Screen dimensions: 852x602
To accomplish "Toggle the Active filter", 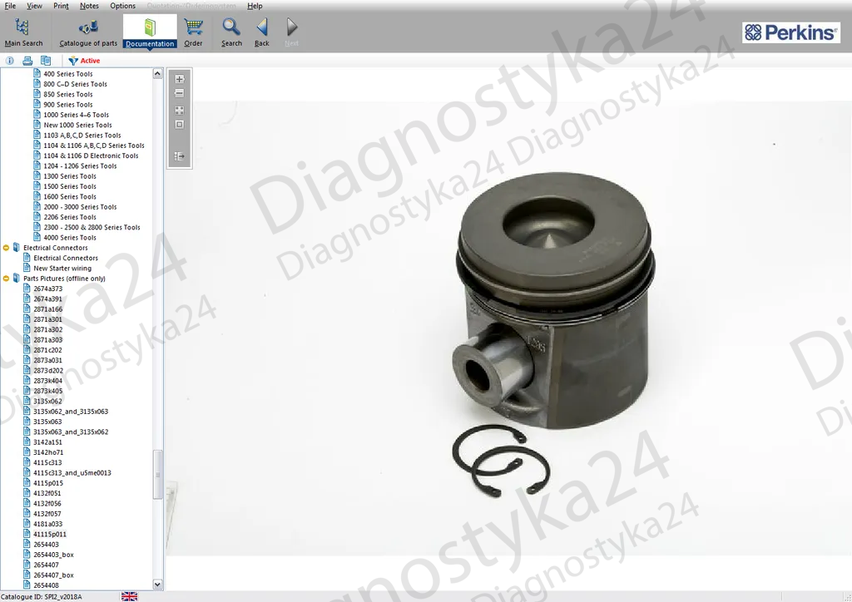I will pyautogui.click(x=84, y=61).
